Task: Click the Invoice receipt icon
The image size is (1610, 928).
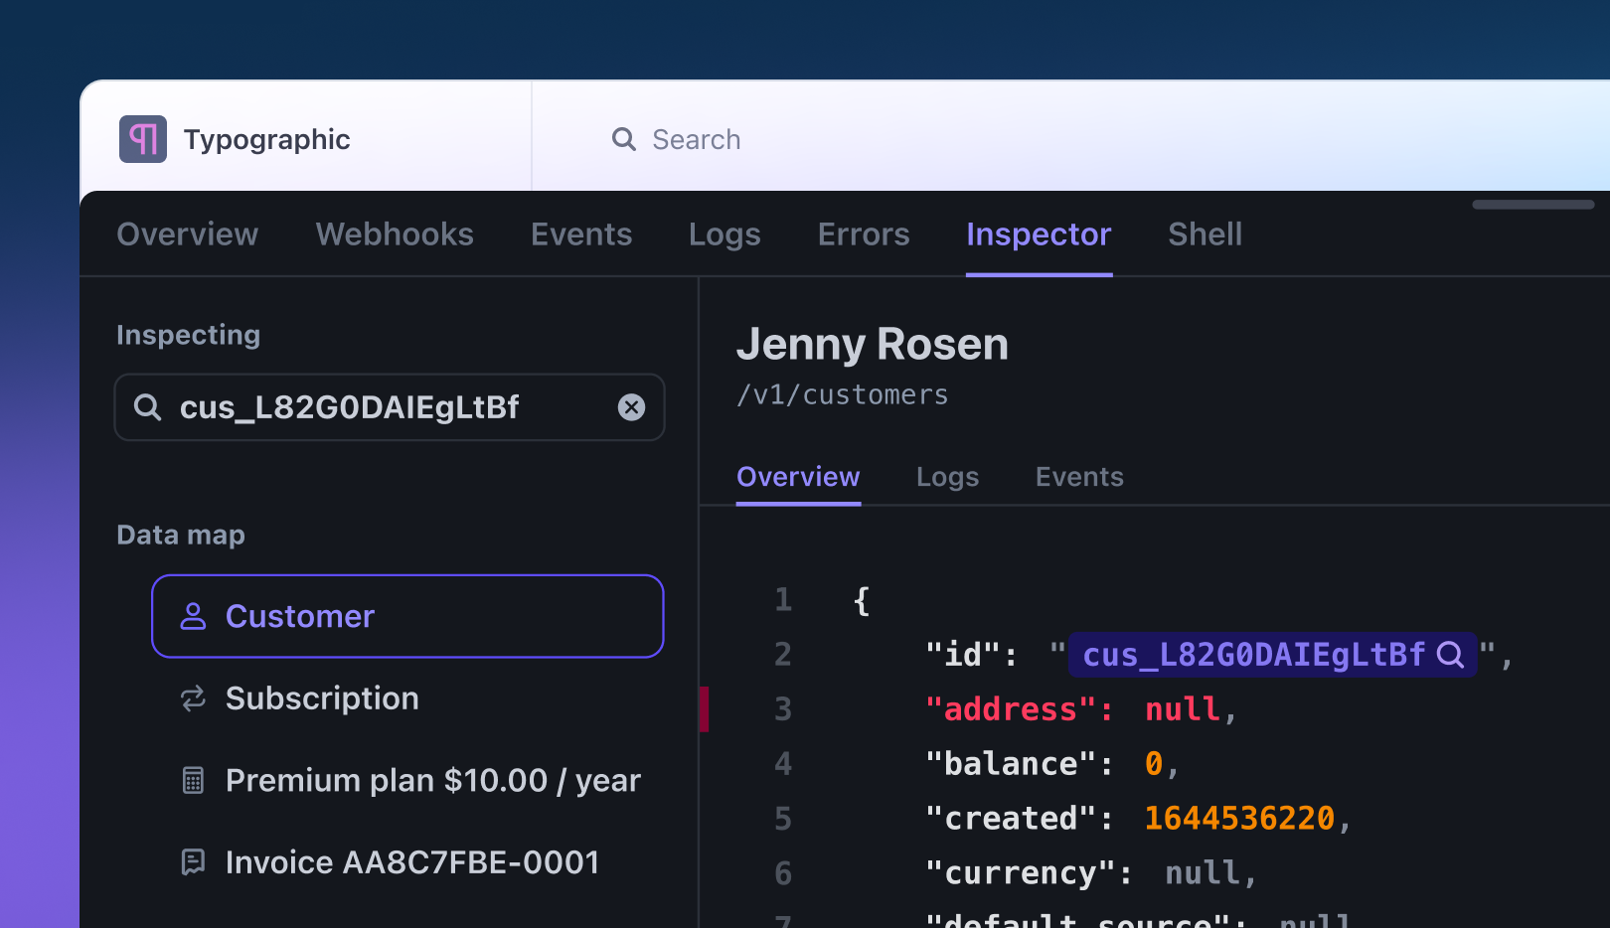Action: 193,862
